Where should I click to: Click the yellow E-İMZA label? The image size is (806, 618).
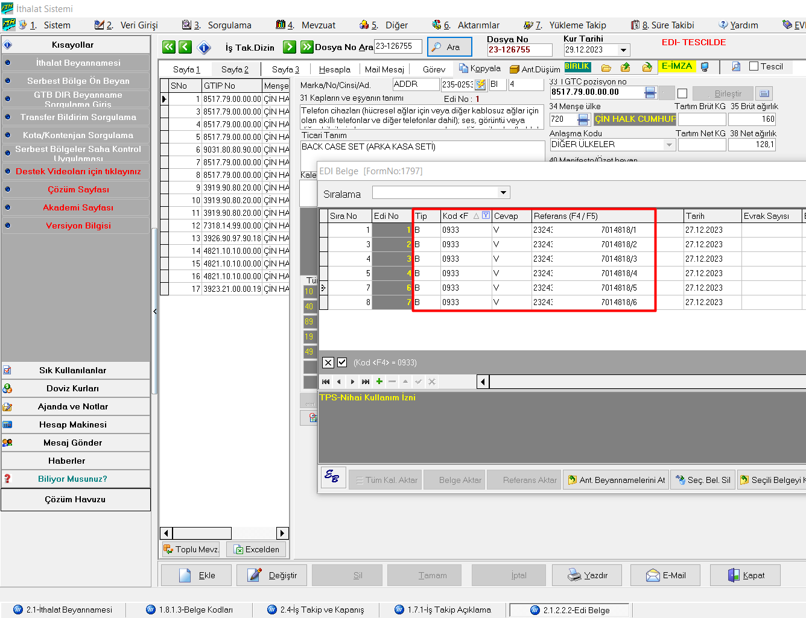(x=676, y=66)
